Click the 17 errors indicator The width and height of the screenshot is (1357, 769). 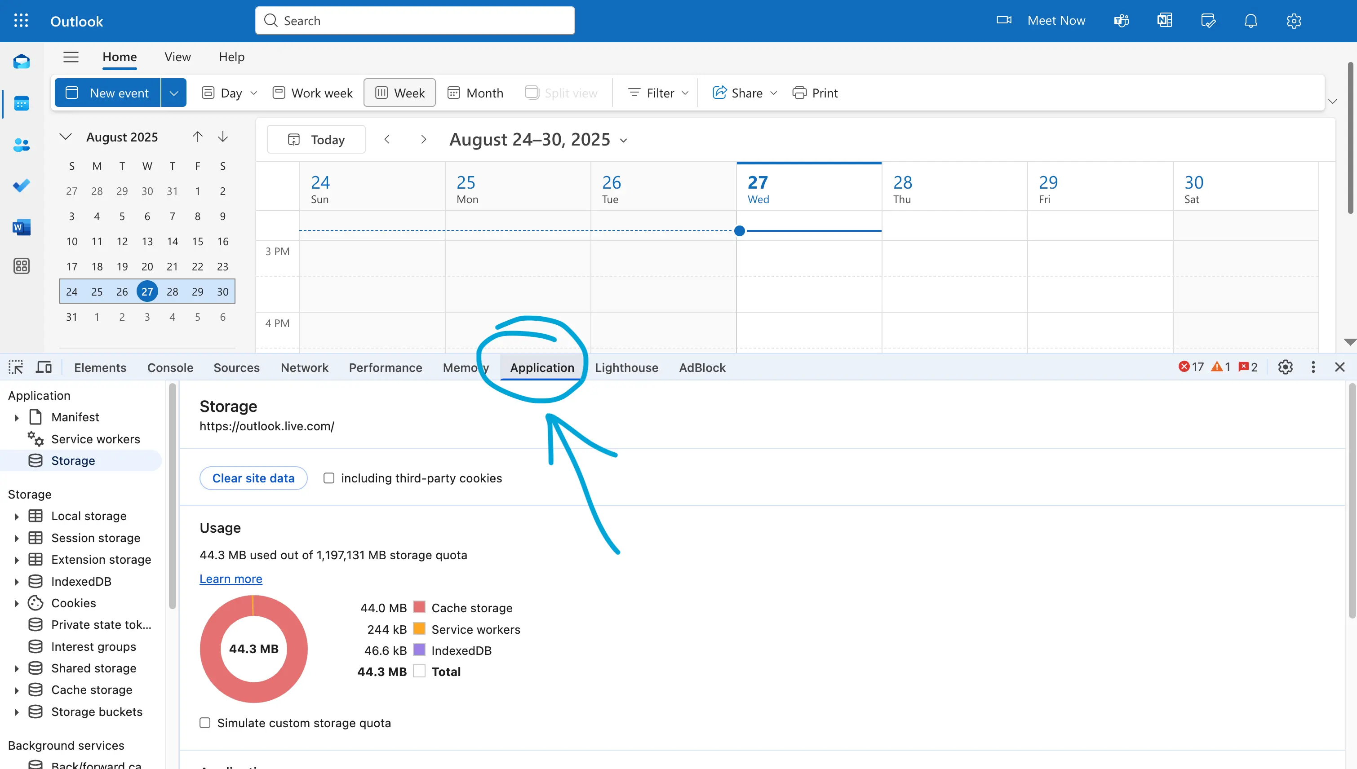click(1191, 367)
